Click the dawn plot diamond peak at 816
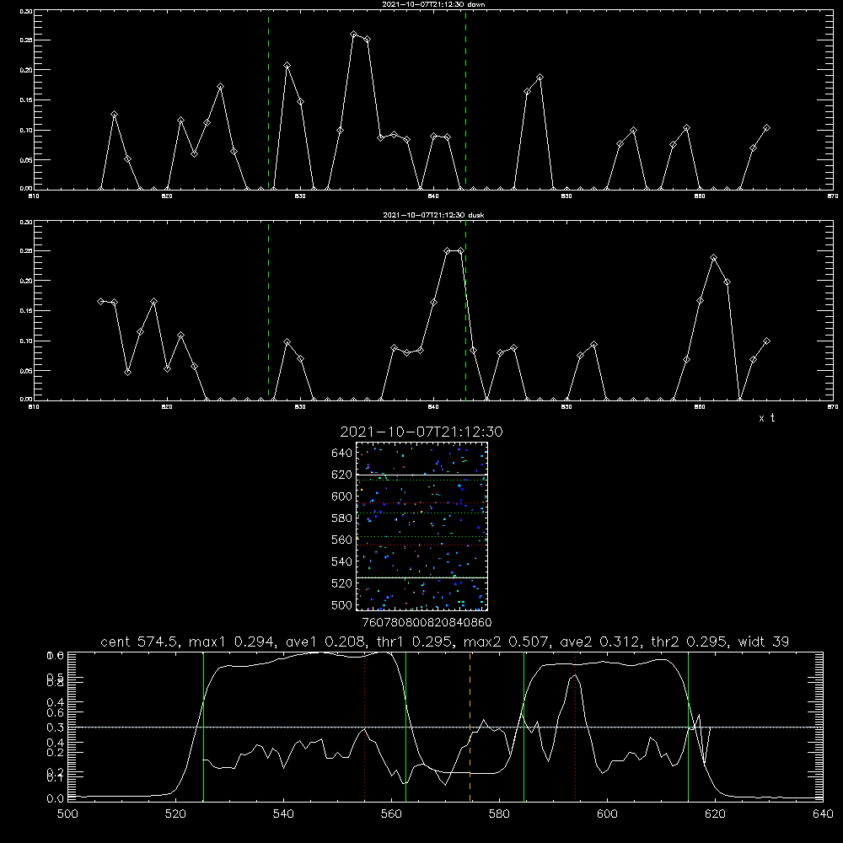The height and width of the screenshot is (843, 843). 114,115
